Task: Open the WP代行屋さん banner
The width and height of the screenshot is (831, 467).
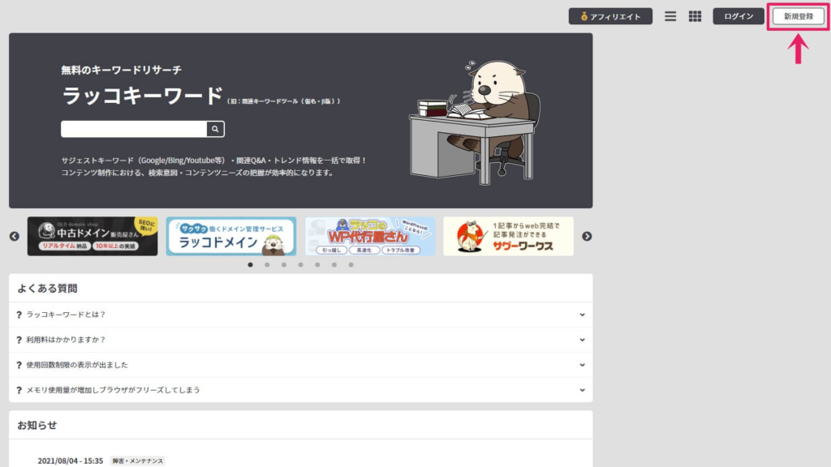Action: 370,236
